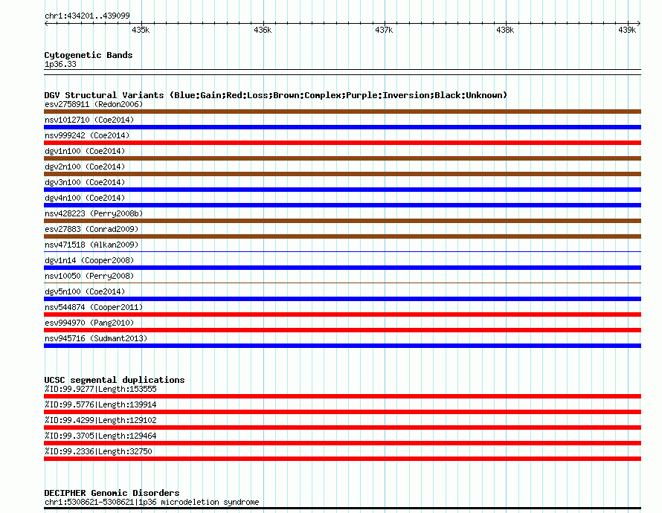Click the nsv999242 (Coe2014) label
Image resolution: width=662 pixels, height=513 pixels.
(x=87, y=135)
